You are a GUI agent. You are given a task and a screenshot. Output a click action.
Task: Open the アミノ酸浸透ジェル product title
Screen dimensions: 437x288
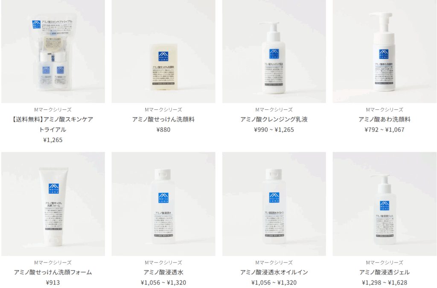tap(385, 272)
